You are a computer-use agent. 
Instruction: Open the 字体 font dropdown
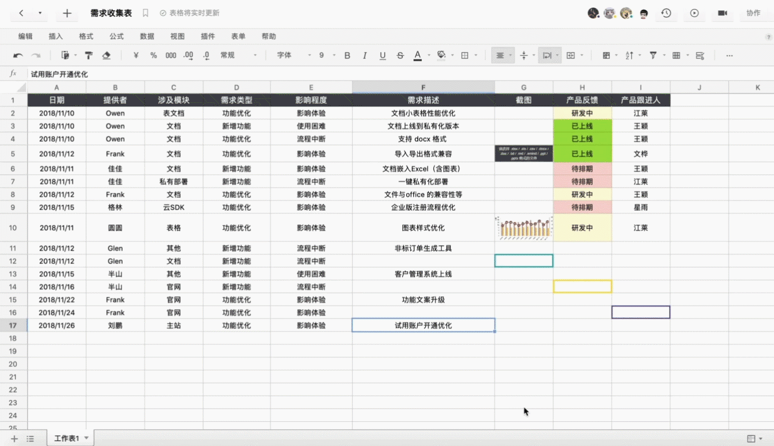coord(294,56)
